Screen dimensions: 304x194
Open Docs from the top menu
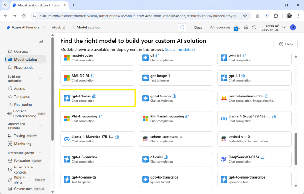coord(198,27)
